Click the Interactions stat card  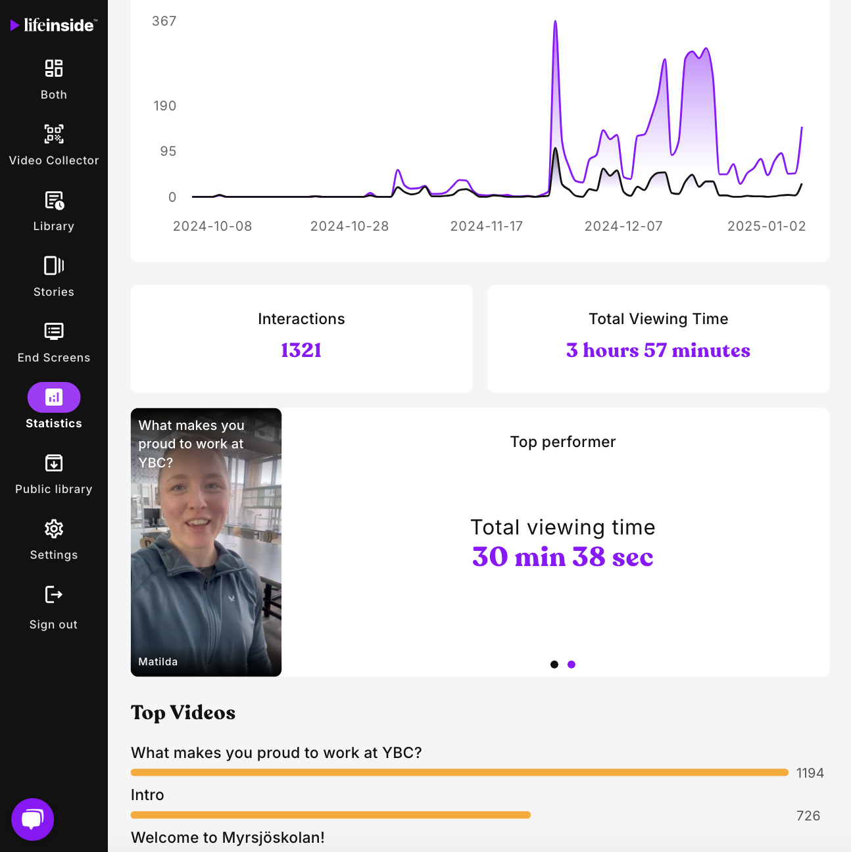click(301, 339)
